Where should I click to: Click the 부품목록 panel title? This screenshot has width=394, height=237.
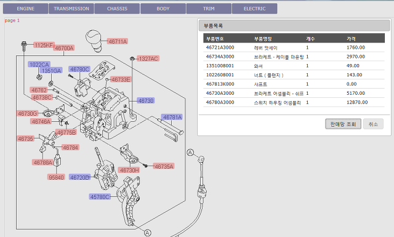pos(213,26)
